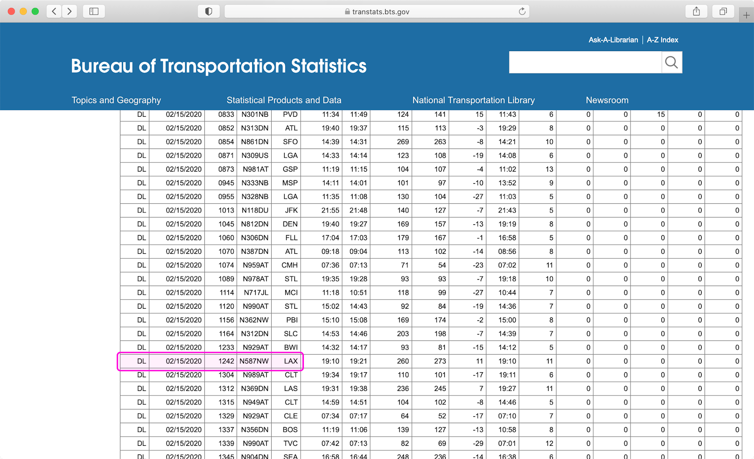
Task: Show the tab overview icon
Action: pos(723,11)
